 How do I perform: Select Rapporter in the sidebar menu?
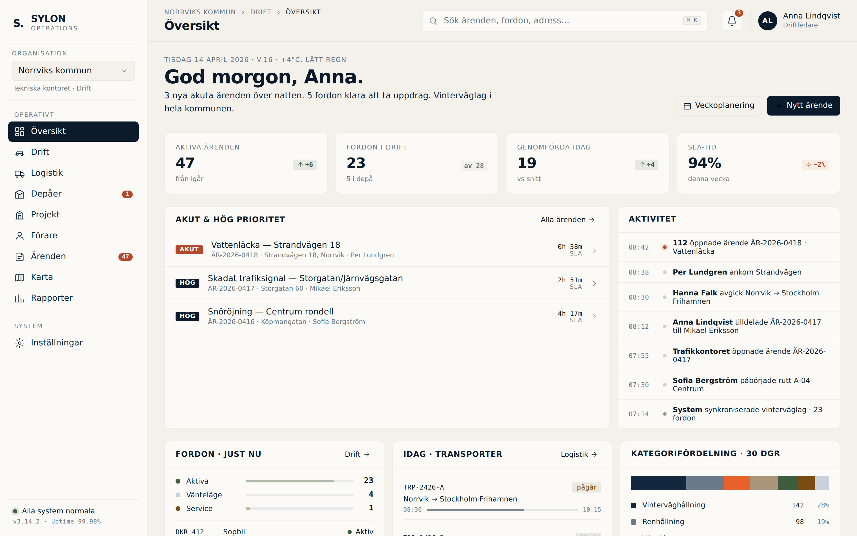coord(73,298)
